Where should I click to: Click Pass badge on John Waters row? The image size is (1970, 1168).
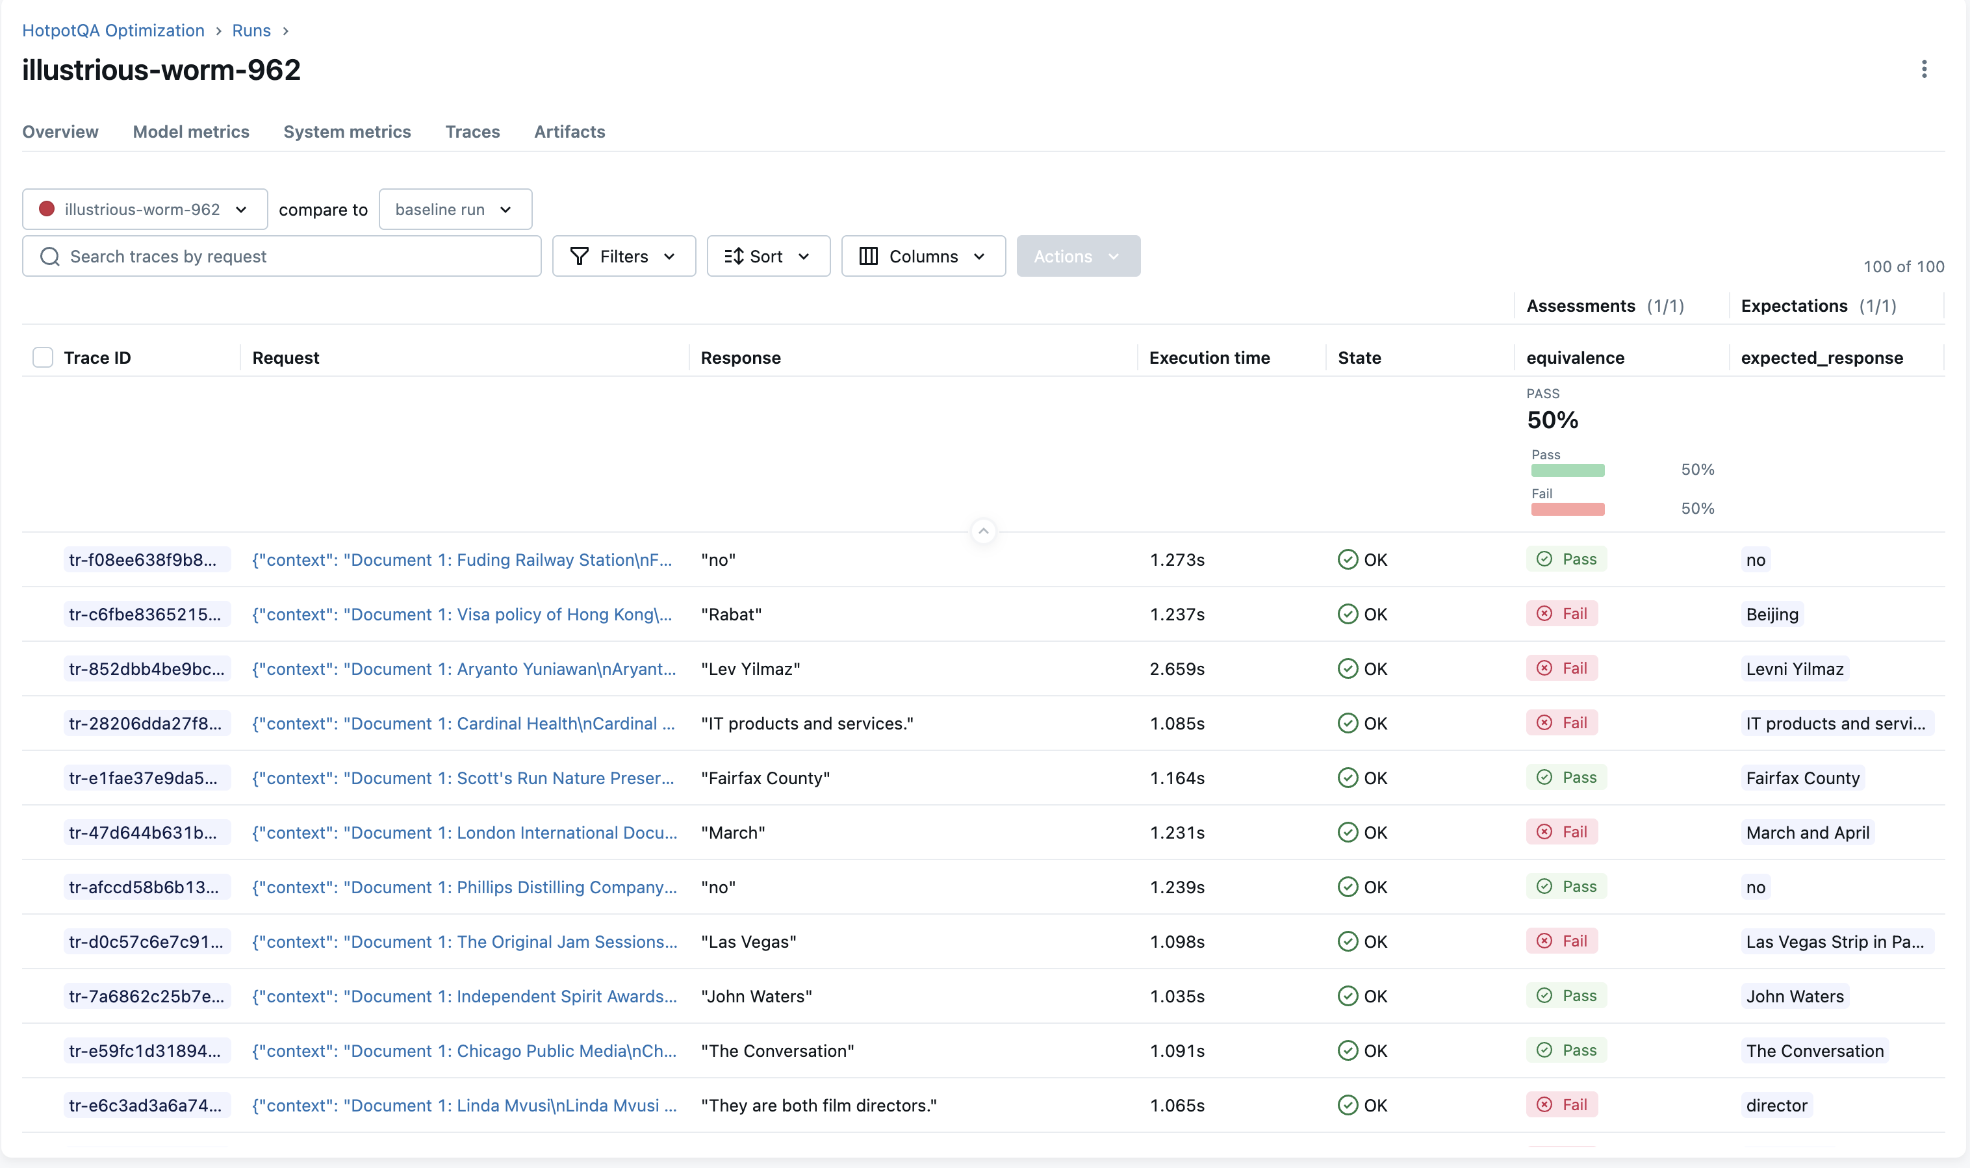point(1567,996)
